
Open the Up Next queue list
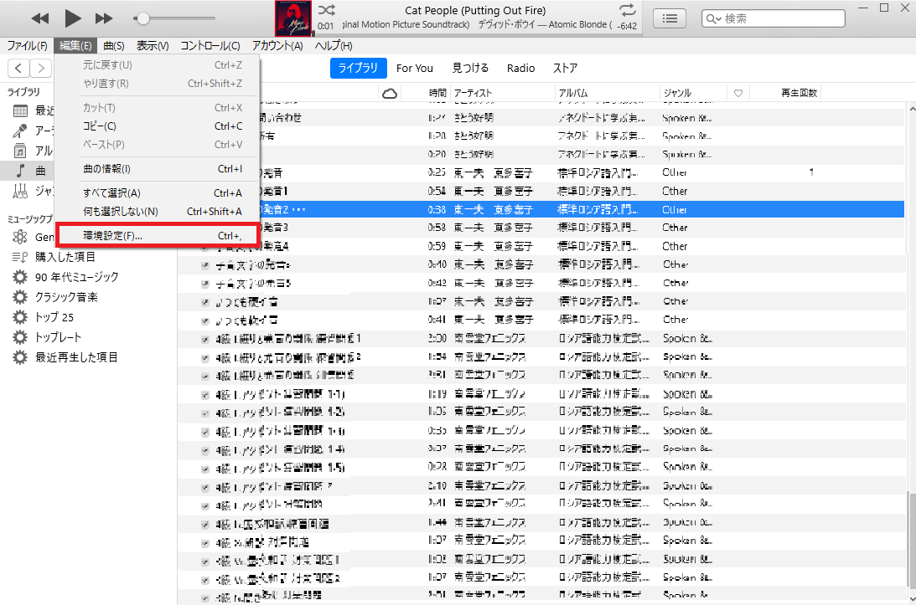[669, 18]
